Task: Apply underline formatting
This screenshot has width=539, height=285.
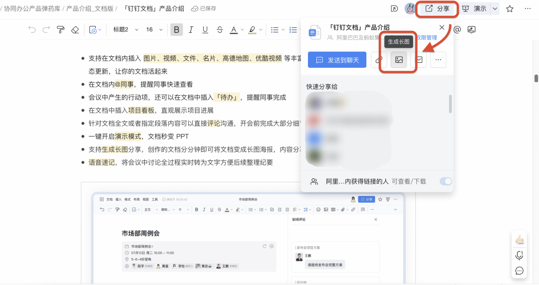Action: 205,30
